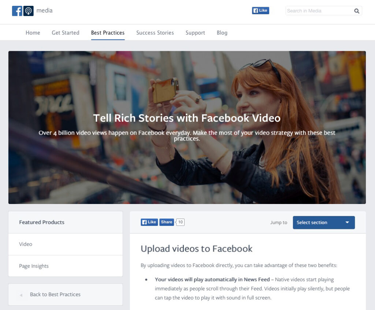This screenshot has width=375, height=310.
Task: Open the Get Started menu item
Action: pyautogui.click(x=66, y=33)
